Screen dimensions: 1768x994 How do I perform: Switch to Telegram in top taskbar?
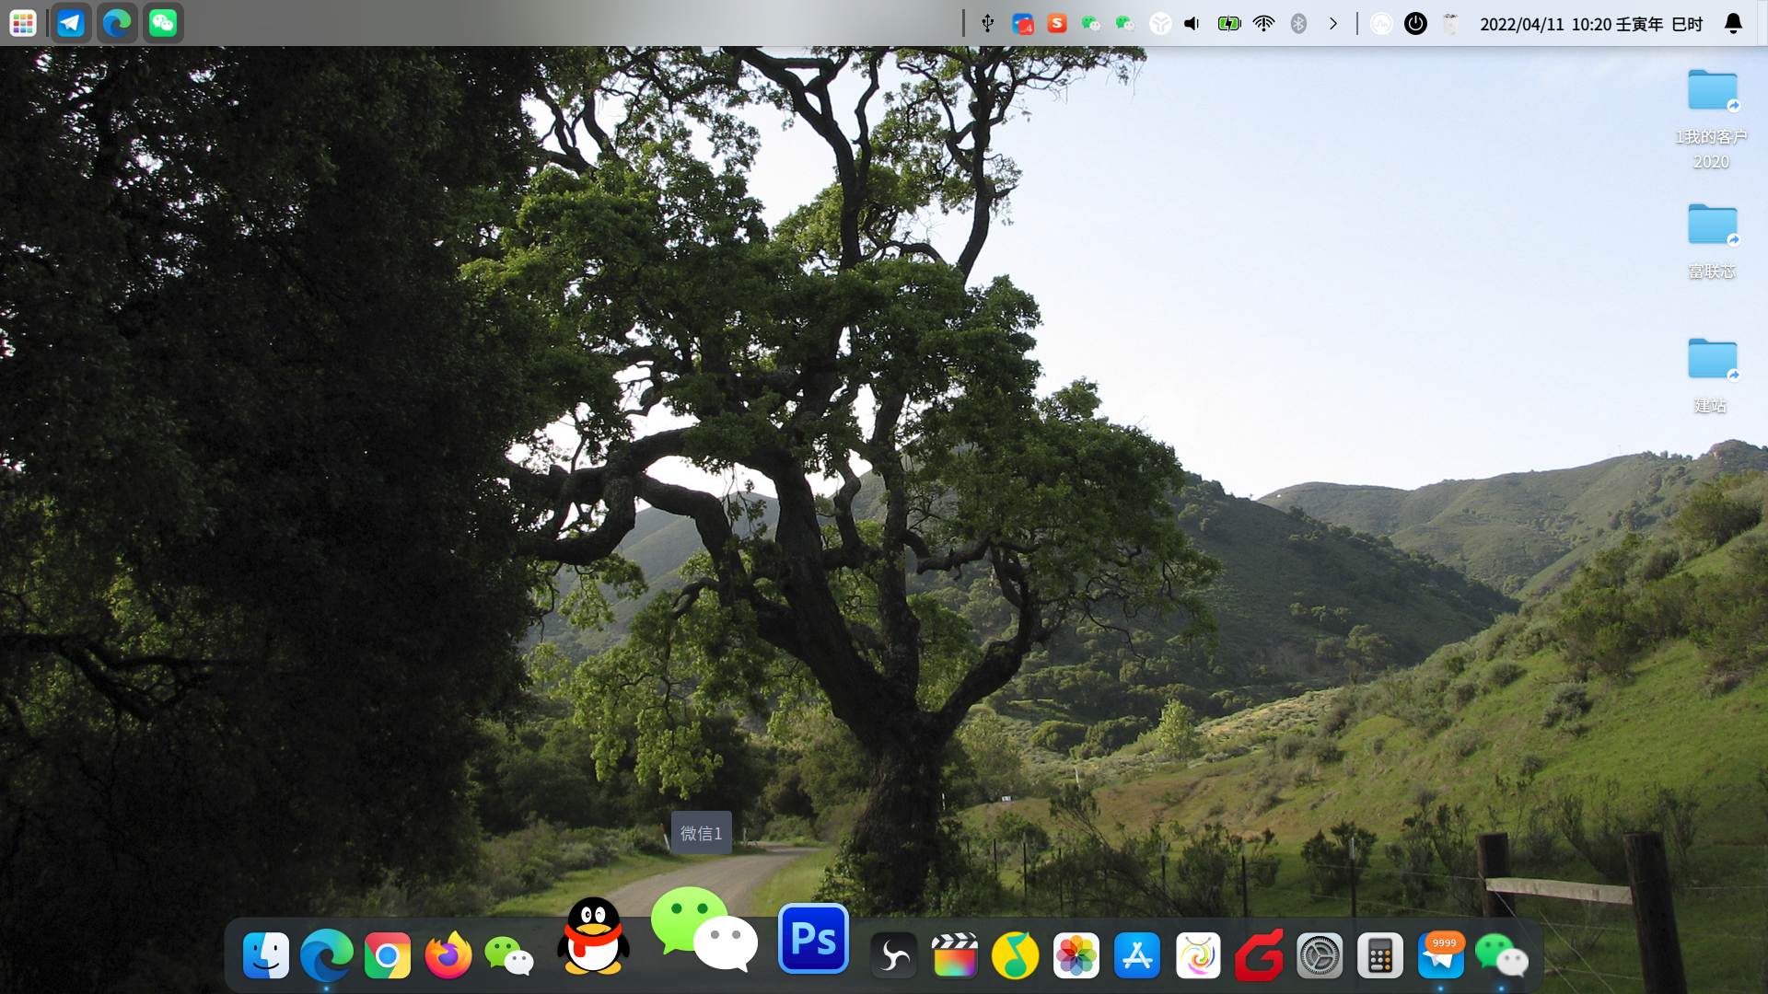[x=71, y=23]
